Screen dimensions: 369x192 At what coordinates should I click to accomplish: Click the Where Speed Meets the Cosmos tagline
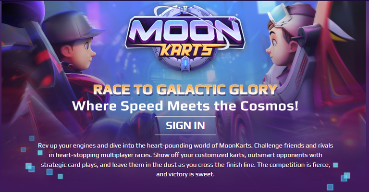point(185,105)
